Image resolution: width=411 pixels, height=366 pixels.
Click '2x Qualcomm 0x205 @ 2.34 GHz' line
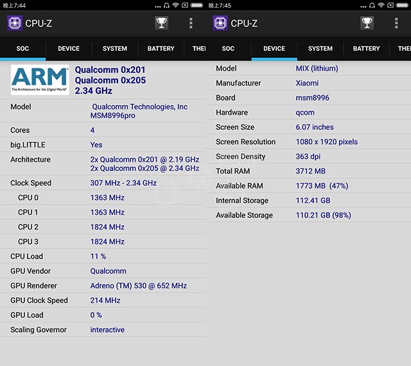144,169
